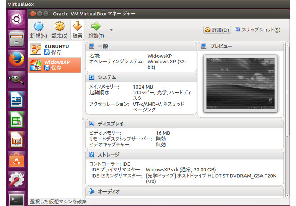Image resolution: width=296 pixels, height=206 pixels.
Task: Open LibreOffice Calc from the launcher
Action: click(16, 119)
